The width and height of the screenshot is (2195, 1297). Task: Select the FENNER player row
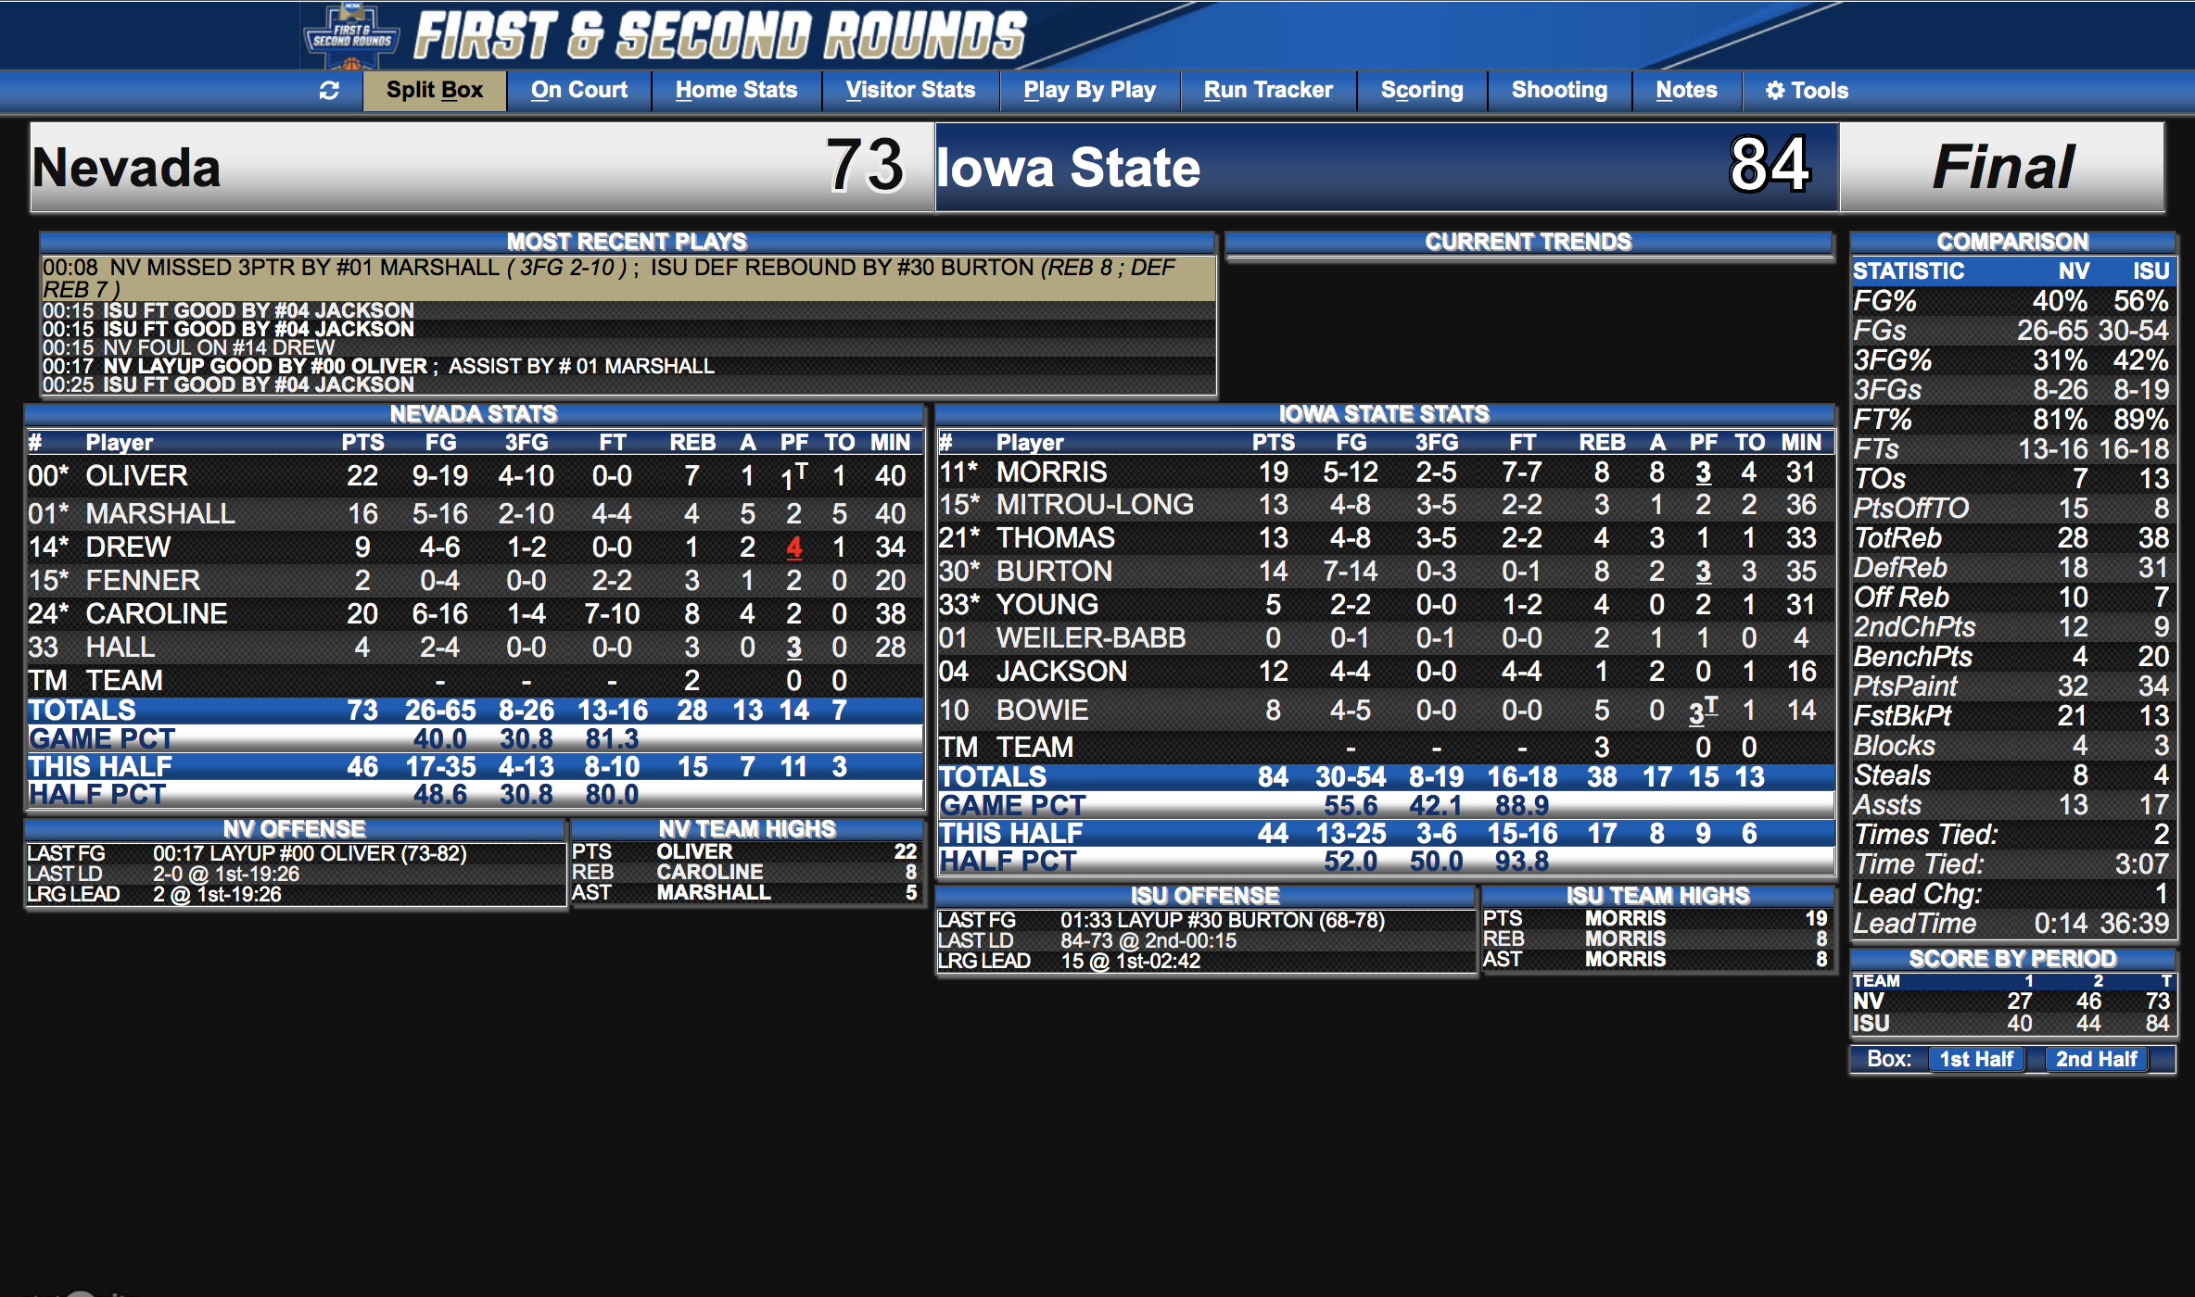pos(474,581)
